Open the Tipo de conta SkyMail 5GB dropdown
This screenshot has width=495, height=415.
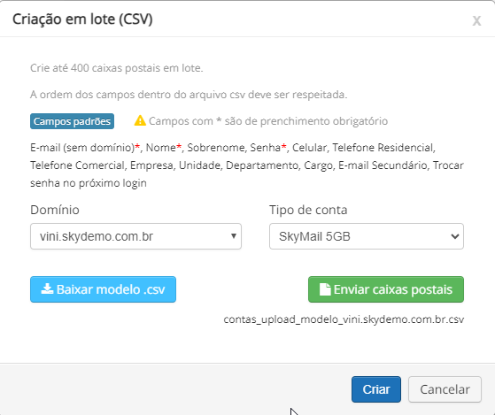367,236
